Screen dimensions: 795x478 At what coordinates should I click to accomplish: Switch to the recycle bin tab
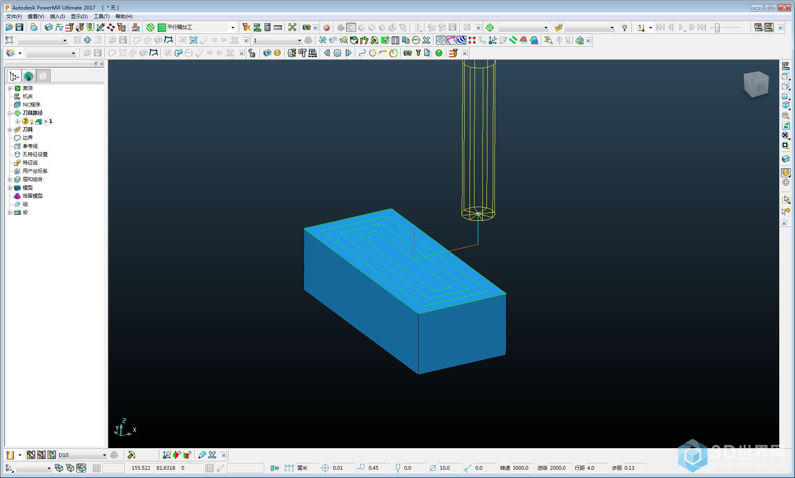pyautogui.click(x=43, y=76)
